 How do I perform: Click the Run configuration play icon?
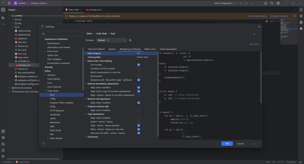pyautogui.click(x=241, y=3)
